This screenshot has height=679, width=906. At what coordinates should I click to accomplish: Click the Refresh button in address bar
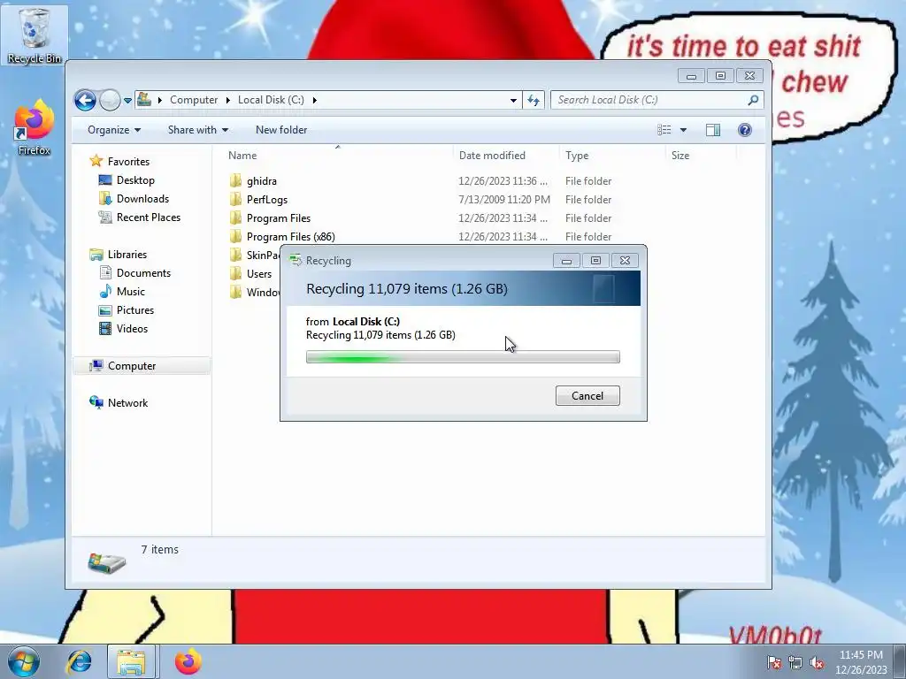[x=534, y=100]
